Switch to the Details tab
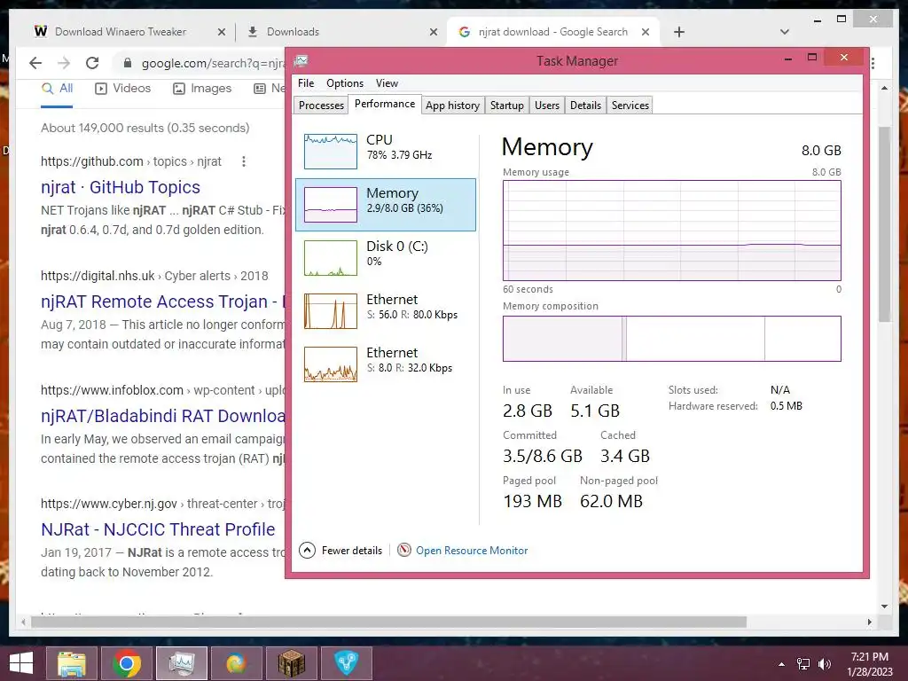Viewport: 908px width, 681px height. 585,106
